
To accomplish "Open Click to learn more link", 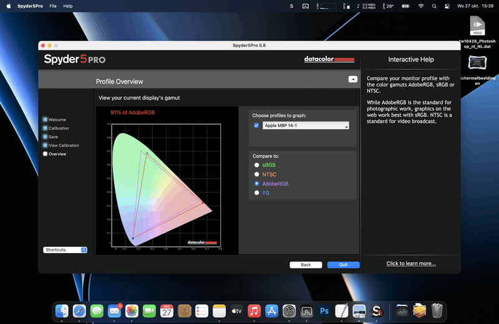I will 411,264.
